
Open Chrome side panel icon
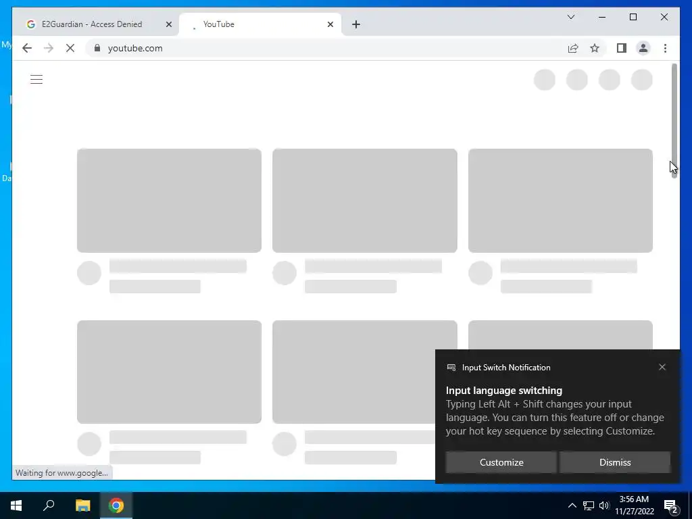click(x=622, y=48)
